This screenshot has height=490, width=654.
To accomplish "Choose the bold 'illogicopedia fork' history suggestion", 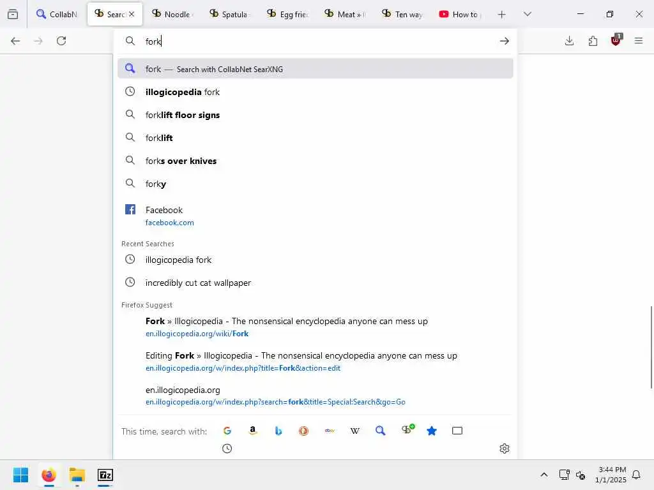I will 316,92.
